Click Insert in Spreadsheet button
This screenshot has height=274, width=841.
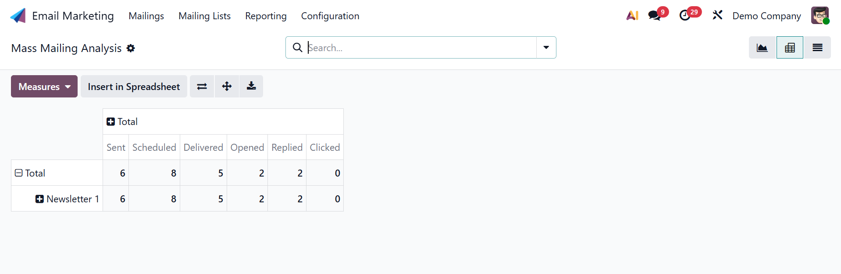(x=134, y=87)
